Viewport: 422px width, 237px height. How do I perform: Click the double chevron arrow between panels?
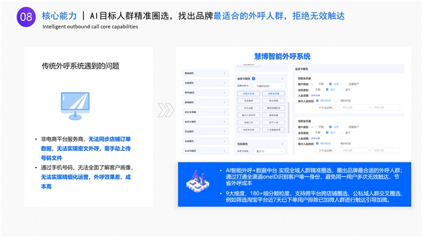pyautogui.click(x=166, y=110)
